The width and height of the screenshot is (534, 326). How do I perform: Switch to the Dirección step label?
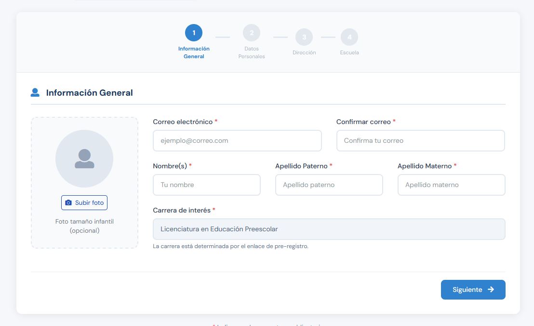click(x=304, y=52)
